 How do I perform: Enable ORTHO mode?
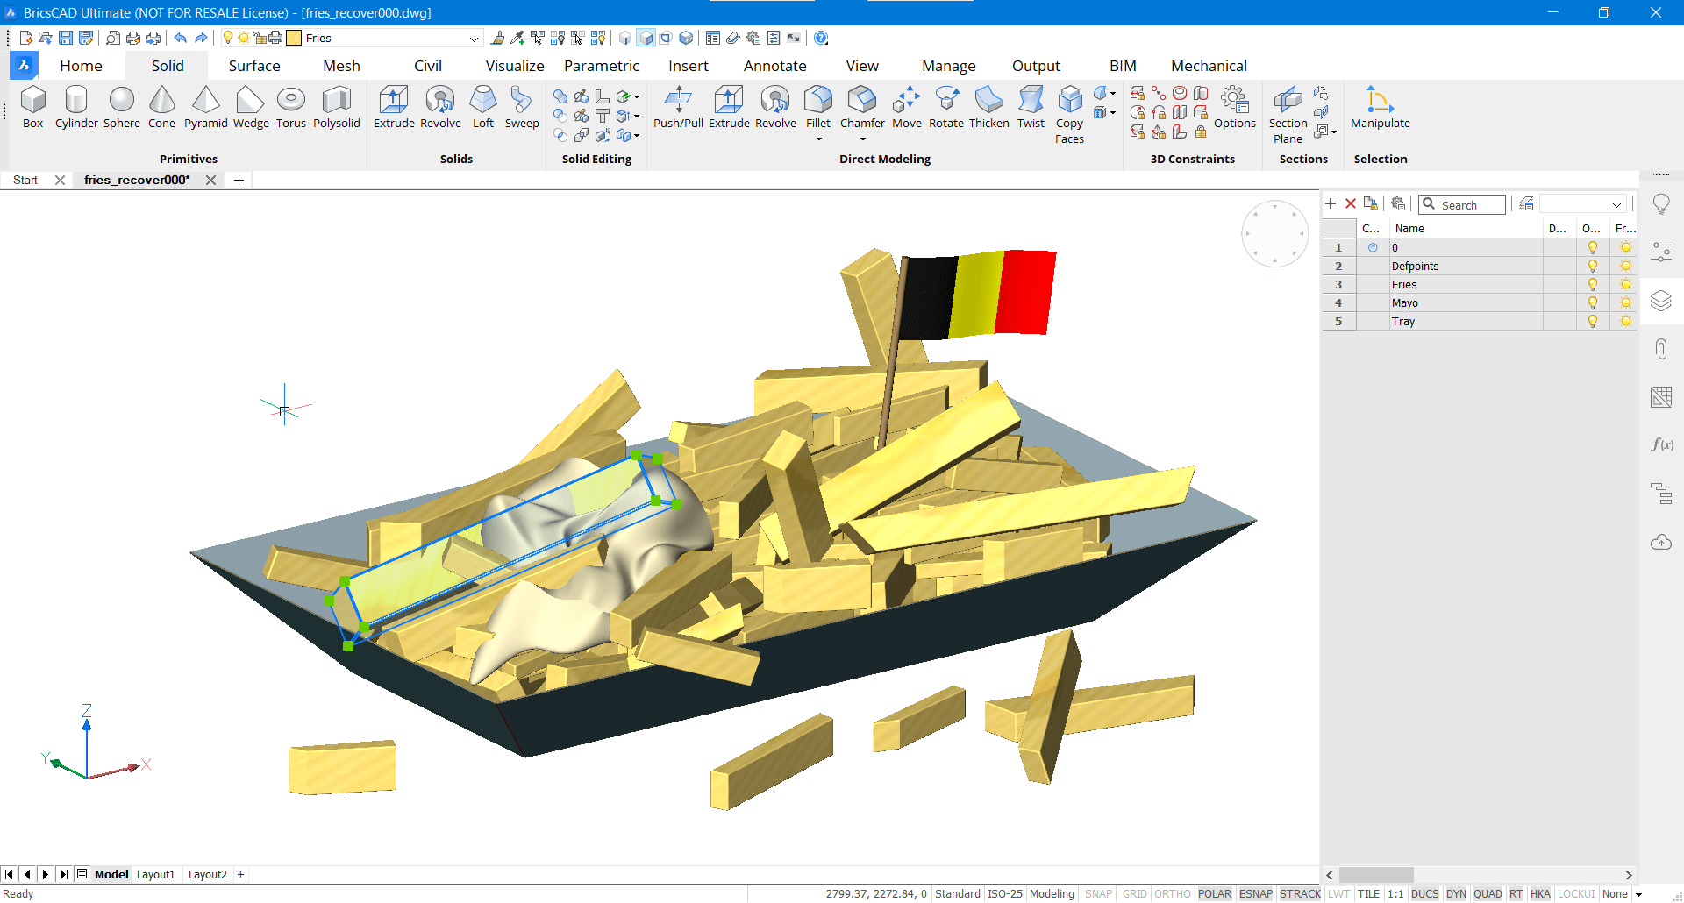click(1173, 893)
